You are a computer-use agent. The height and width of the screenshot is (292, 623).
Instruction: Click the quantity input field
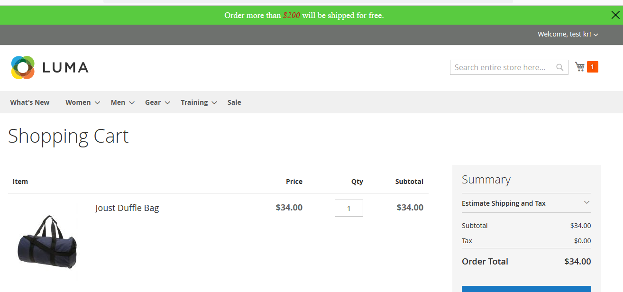pyautogui.click(x=348, y=208)
